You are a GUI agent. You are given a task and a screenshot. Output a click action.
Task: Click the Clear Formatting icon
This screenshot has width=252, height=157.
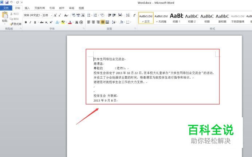(74, 15)
